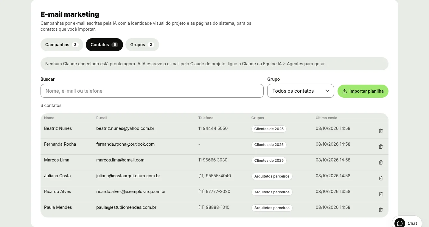Remove Marcos Lima using trash icon
The image size is (429, 227).
pos(380,162)
